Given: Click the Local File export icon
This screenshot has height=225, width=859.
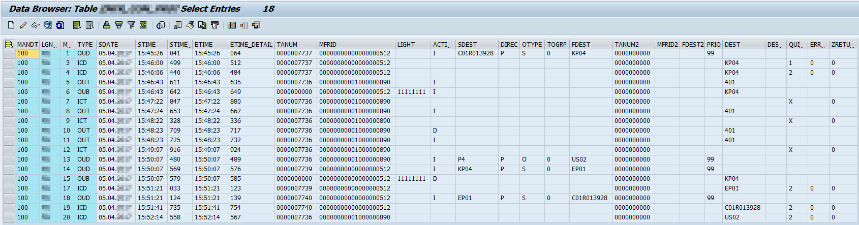Looking at the screenshot, I should click(x=202, y=25).
